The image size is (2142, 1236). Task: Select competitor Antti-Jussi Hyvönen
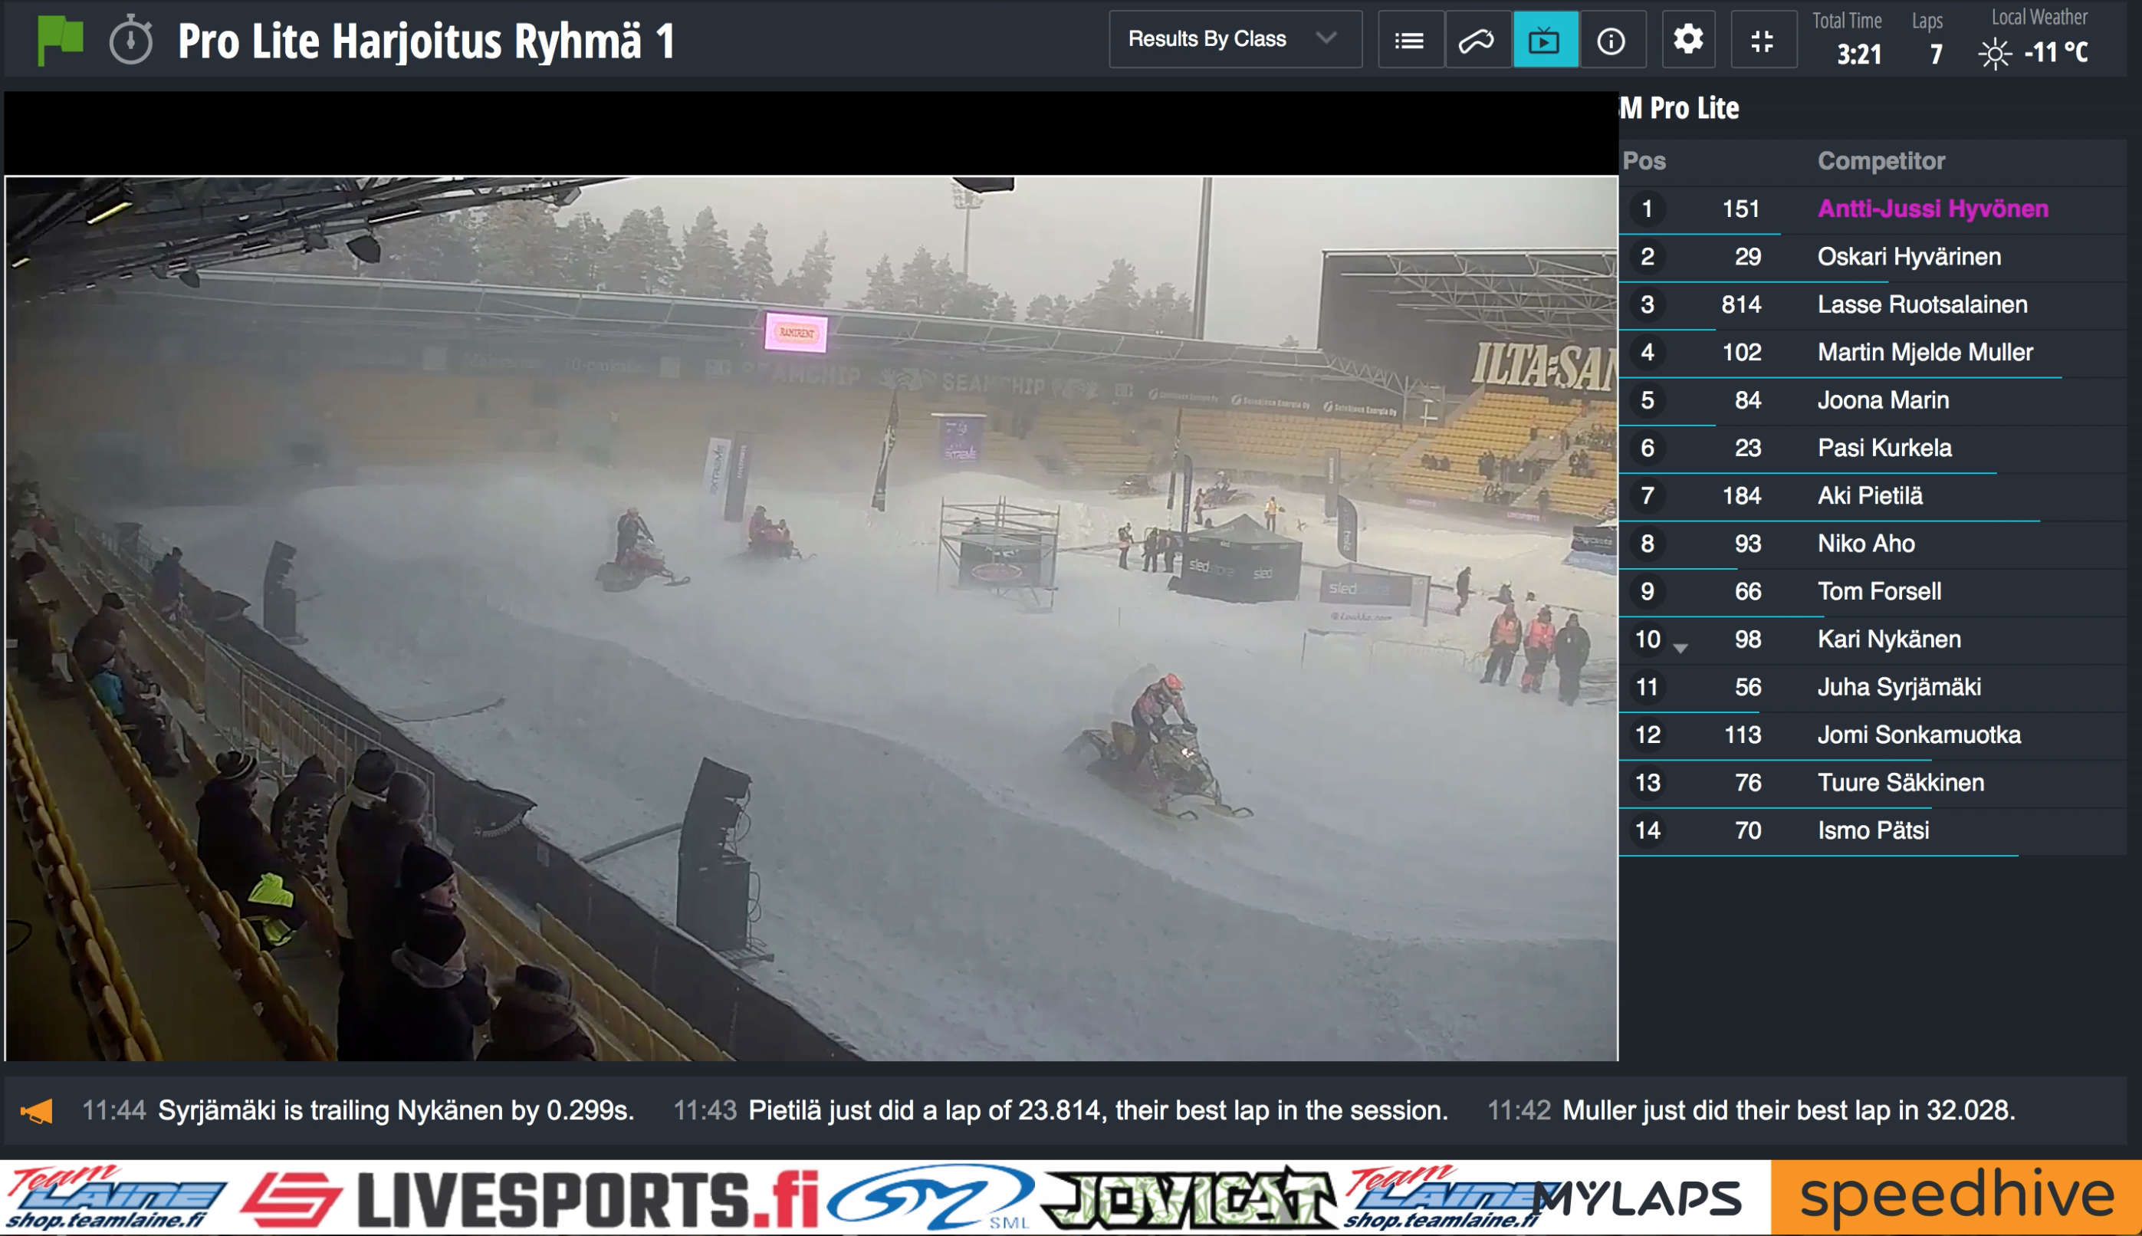click(1933, 209)
